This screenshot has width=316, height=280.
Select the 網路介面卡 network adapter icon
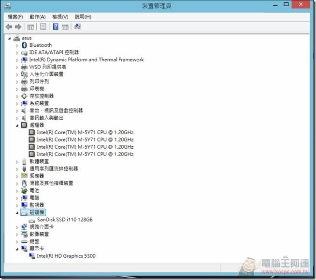pyautogui.click(x=24, y=227)
